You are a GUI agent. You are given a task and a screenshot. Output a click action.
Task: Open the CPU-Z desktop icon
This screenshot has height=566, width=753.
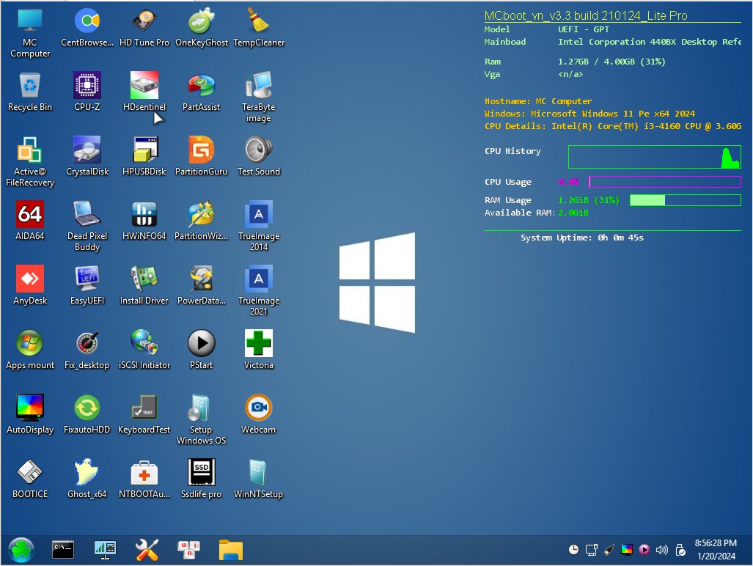tap(87, 86)
